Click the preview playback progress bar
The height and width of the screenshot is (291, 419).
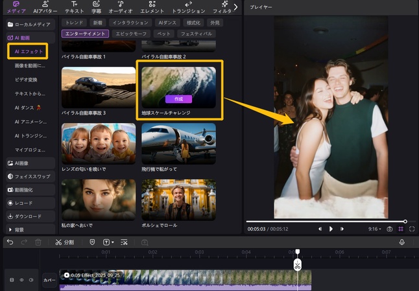coord(324,221)
